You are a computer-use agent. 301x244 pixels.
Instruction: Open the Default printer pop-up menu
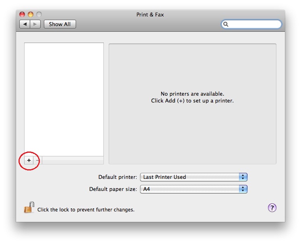pos(194,177)
